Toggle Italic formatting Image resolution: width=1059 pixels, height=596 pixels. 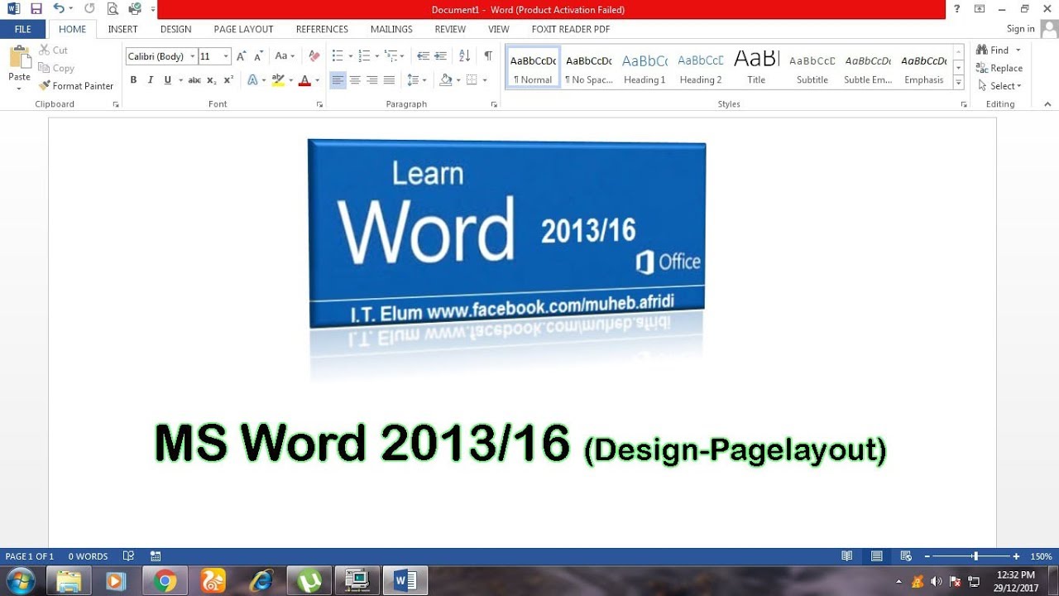click(151, 80)
